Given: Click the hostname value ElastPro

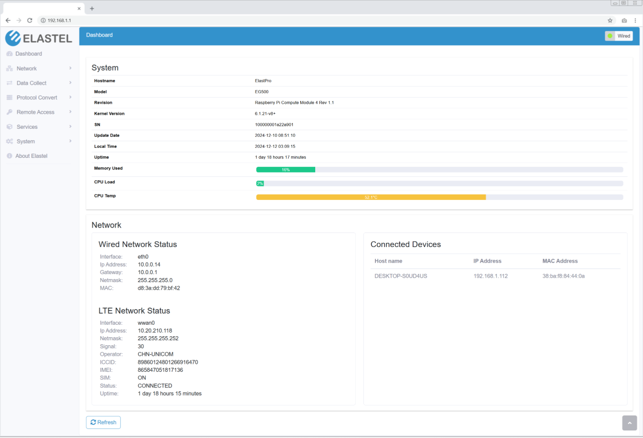Looking at the screenshot, I should [x=263, y=81].
